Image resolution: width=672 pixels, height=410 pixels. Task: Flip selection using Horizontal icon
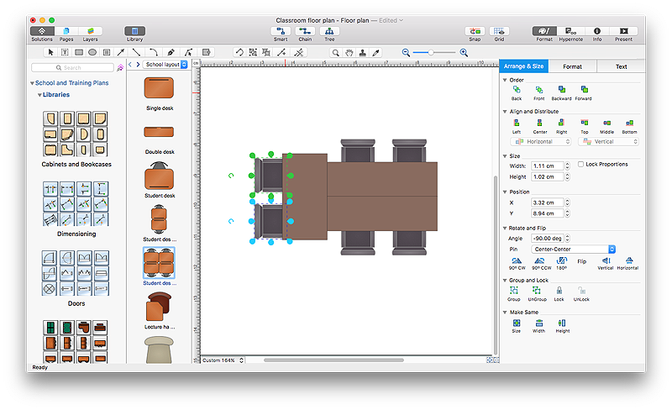tap(628, 260)
